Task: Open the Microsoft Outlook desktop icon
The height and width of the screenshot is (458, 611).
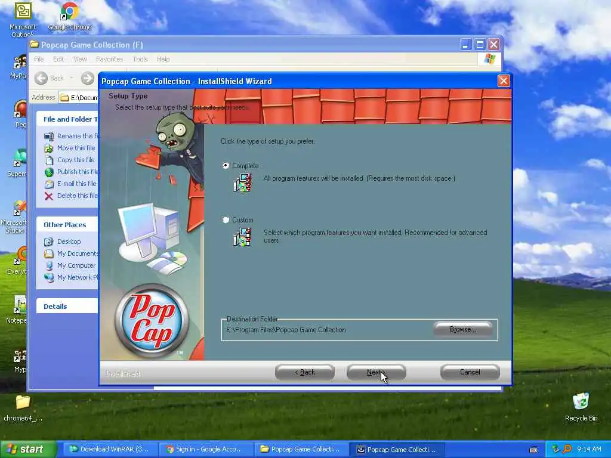Action: pyautogui.click(x=23, y=18)
